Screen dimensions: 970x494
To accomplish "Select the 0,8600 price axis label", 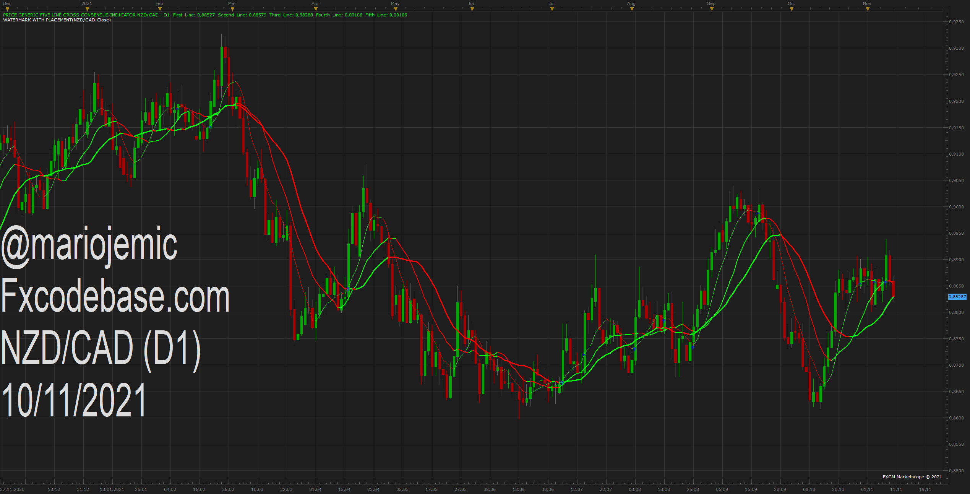I will point(957,418).
